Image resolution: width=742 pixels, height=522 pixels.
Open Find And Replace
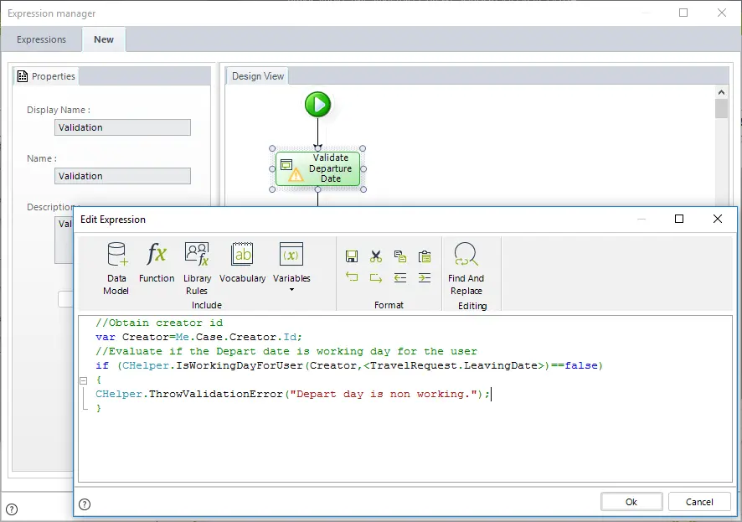466,268
